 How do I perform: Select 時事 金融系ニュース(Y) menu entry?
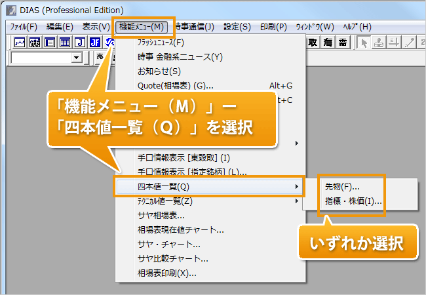point(180,57)
